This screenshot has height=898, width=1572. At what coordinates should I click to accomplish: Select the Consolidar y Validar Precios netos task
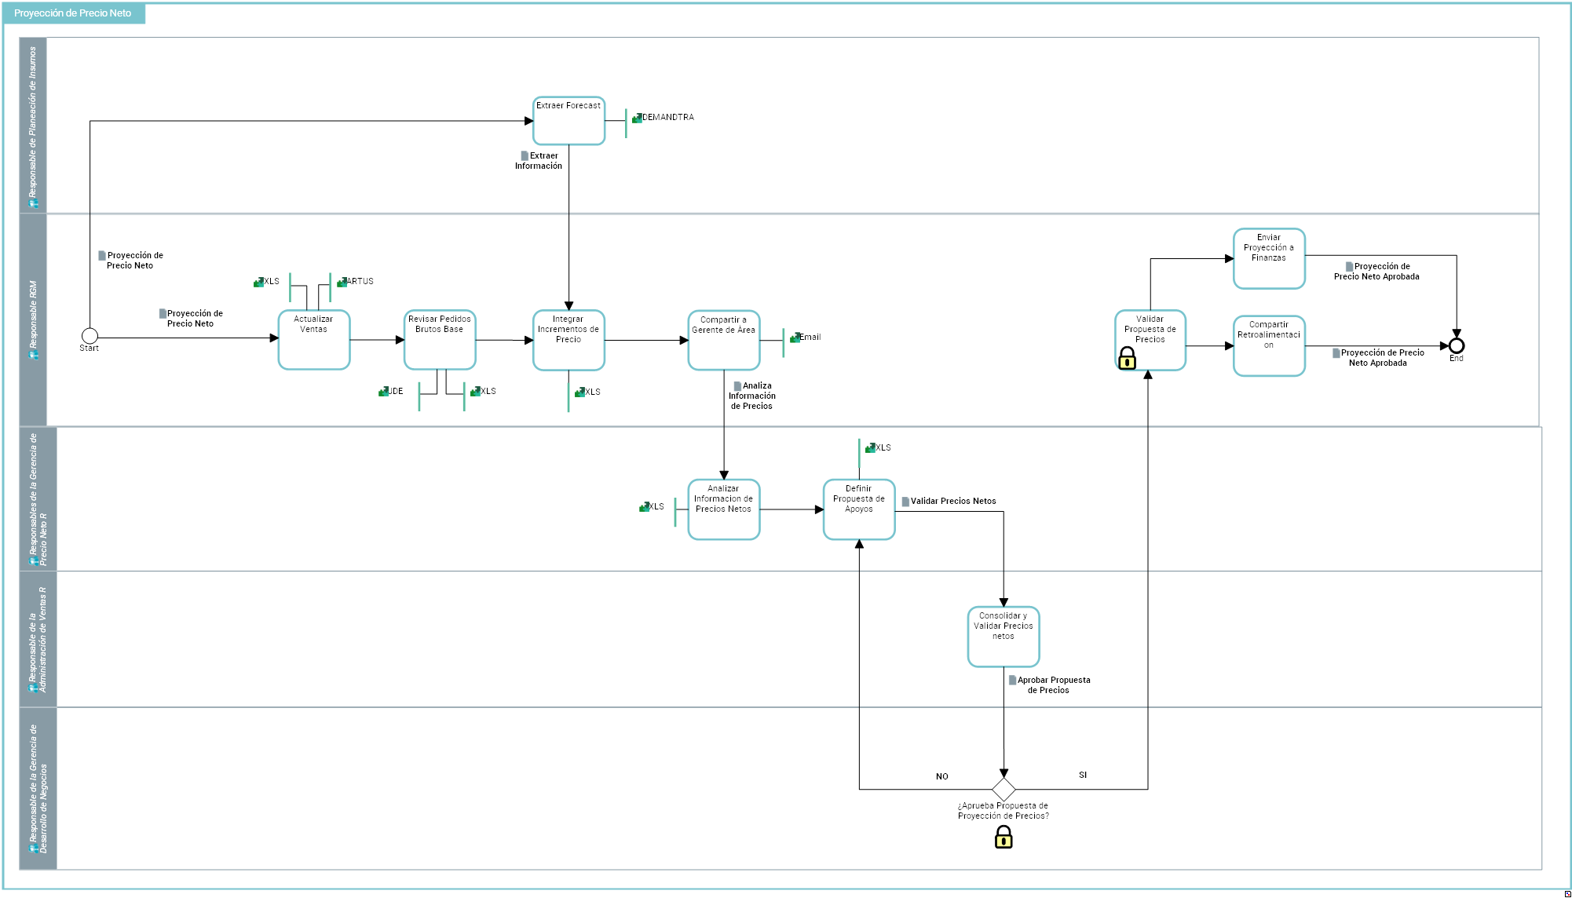coord(1004,637)
